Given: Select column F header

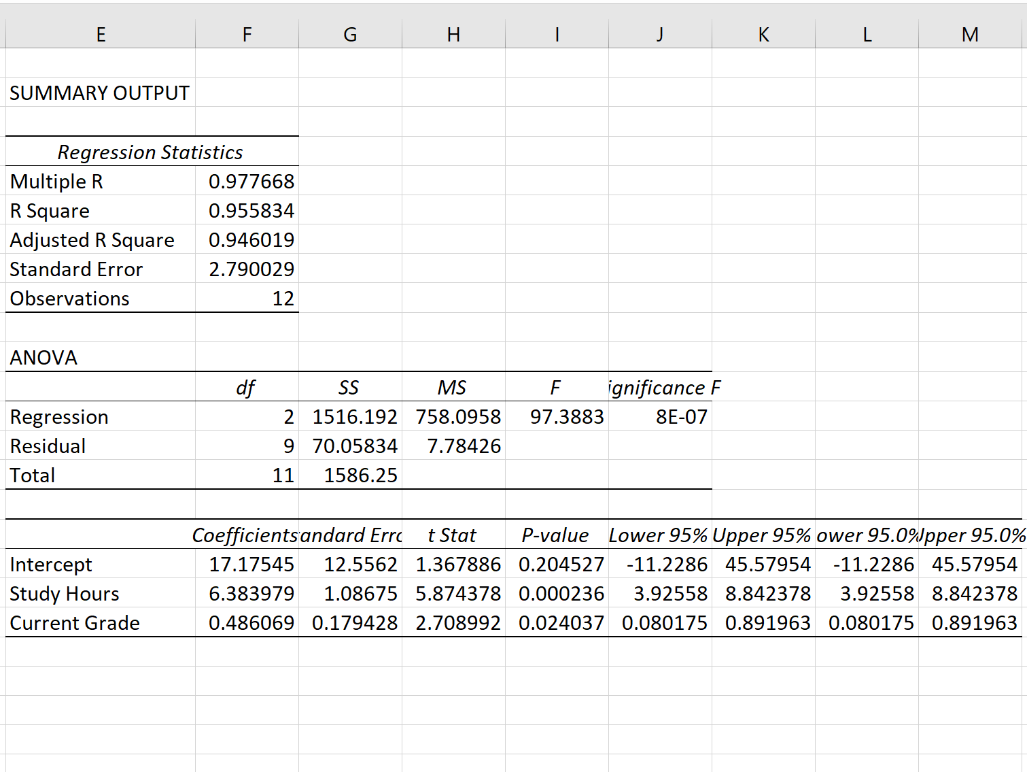Looking at the screenshot, I should pyautogui.click(x=247, y=34).
